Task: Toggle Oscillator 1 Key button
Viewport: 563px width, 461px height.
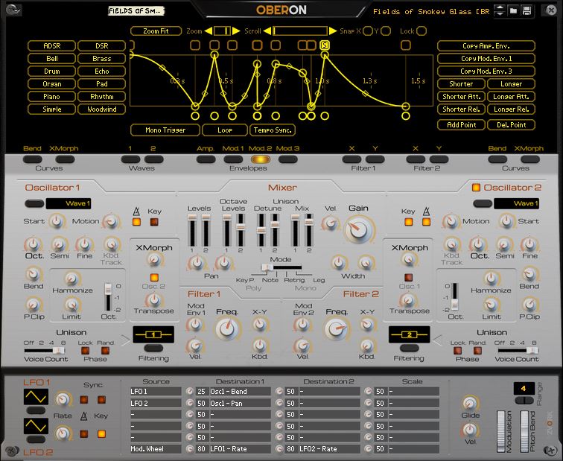Action: tap(154, 221)
